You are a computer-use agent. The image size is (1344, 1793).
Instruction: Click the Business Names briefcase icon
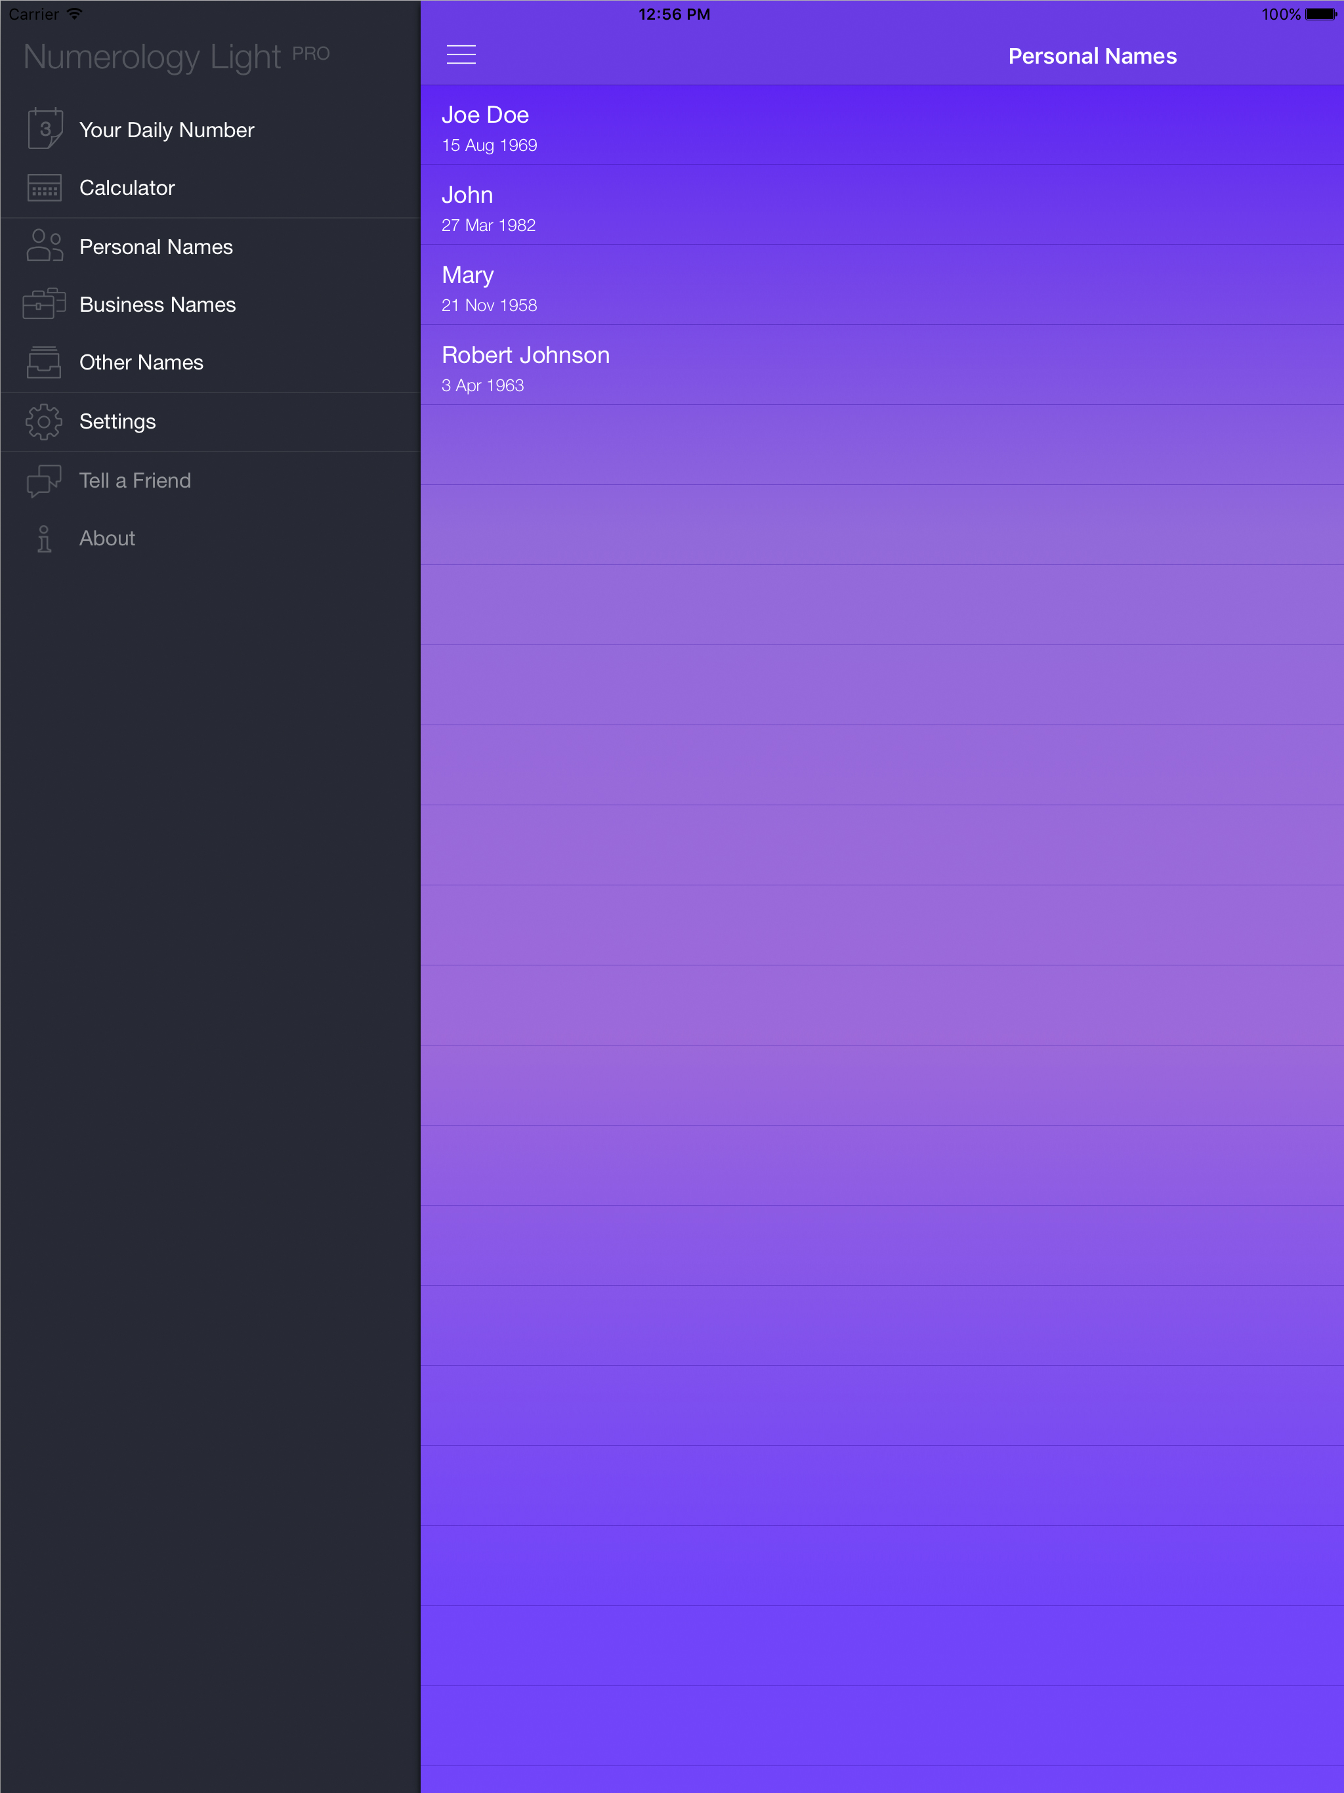(x=45, y=304)
